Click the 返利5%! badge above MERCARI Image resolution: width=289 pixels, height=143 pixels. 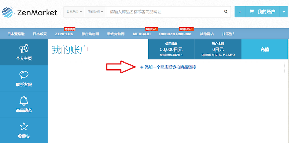coord(151,29)
